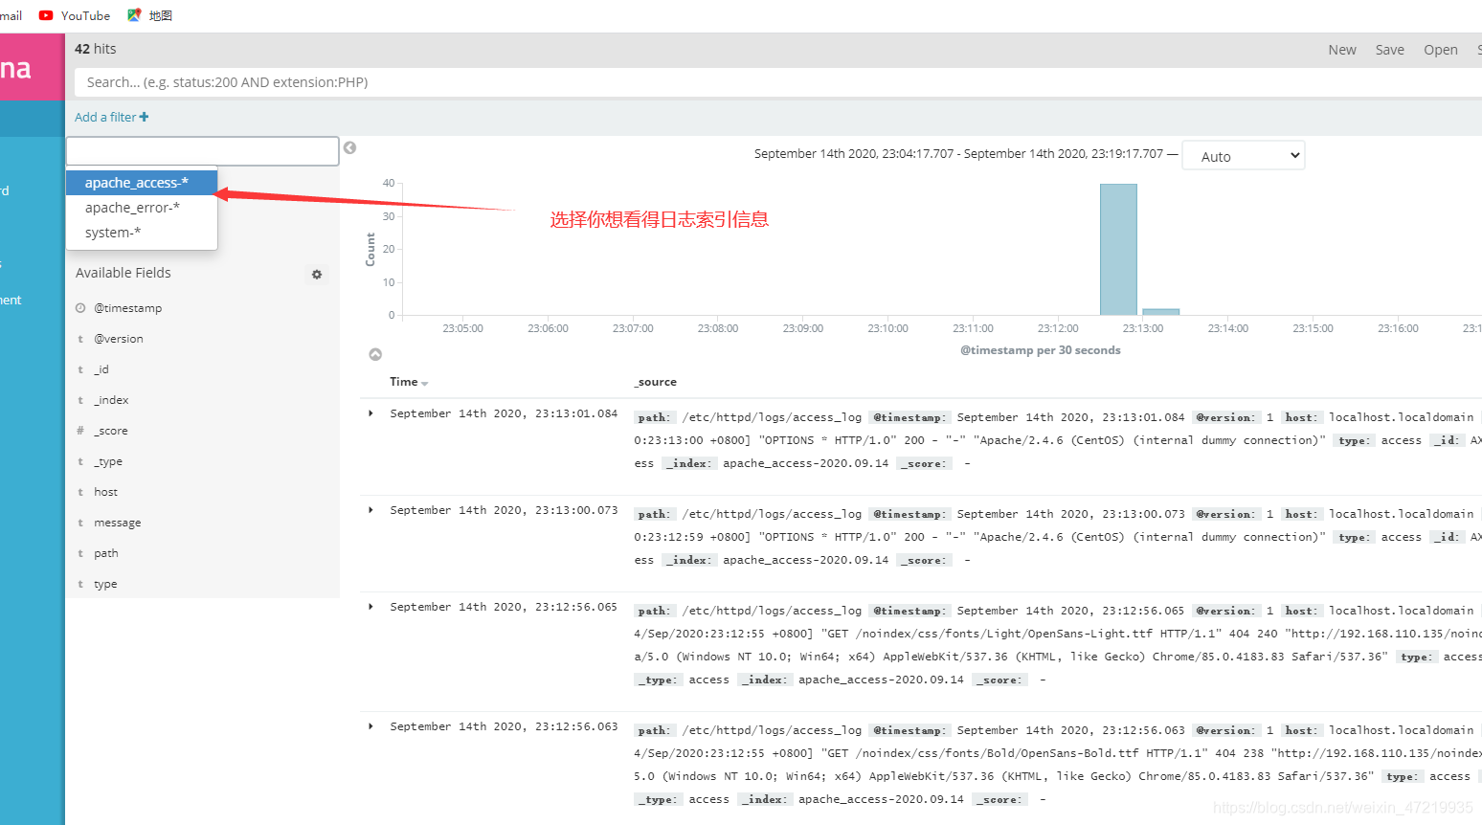Screen dimensions: 1482x825
Task: Sort by the Time column header
Action: [x=409, y=382]
